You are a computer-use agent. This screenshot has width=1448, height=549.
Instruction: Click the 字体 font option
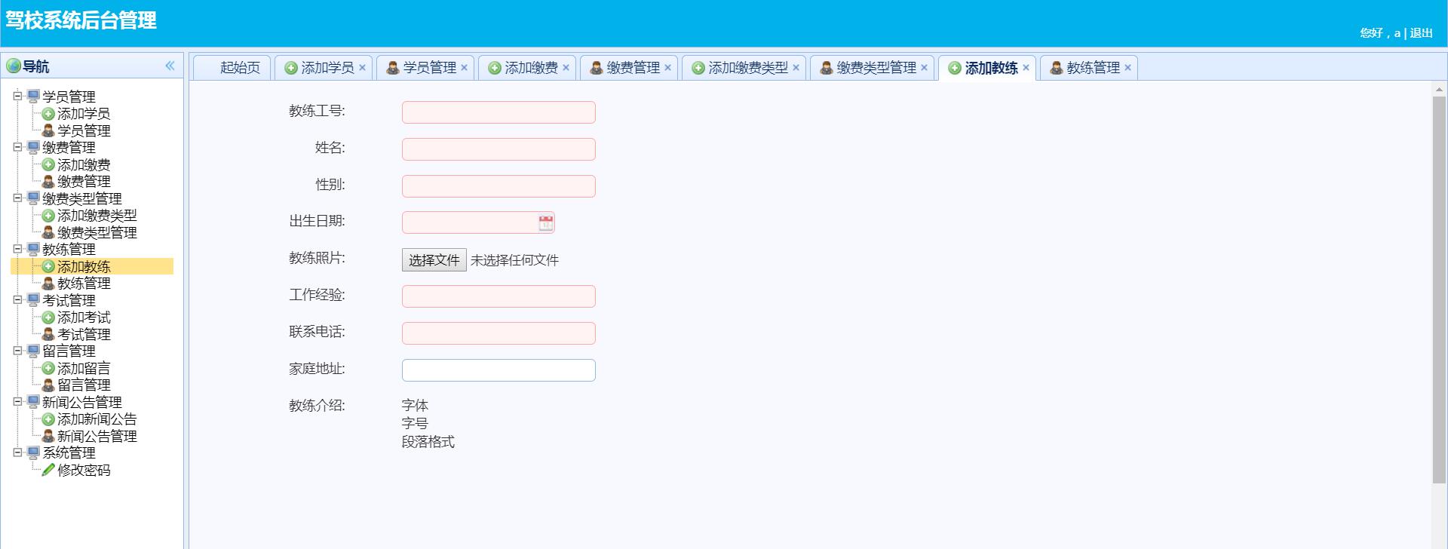click(415, 406)
